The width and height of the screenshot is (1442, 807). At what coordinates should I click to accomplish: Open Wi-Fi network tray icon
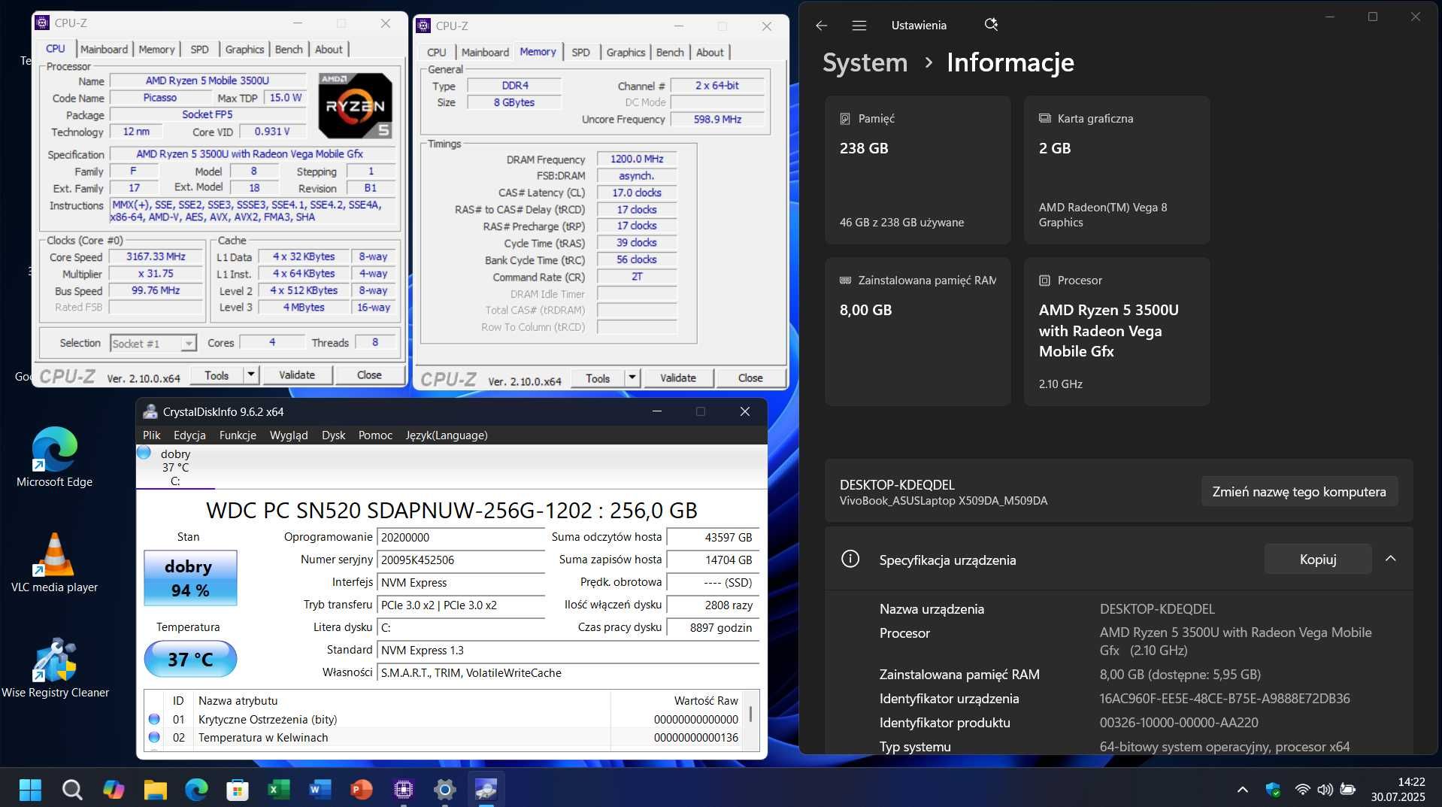pyautogui.click(x=1302, y=789)
